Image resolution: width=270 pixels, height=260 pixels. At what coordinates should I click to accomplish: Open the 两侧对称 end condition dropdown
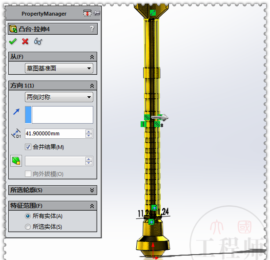tap(59, 97)
